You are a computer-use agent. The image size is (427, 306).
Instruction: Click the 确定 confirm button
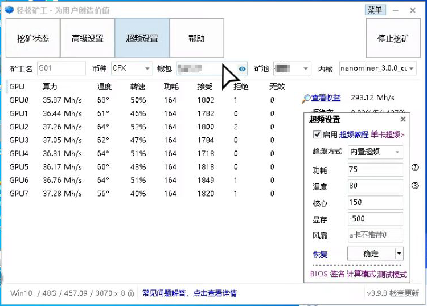point(370,254)
